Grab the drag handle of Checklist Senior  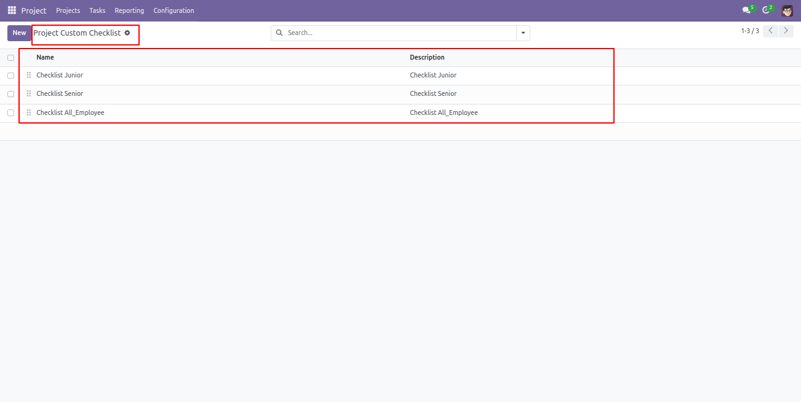point(29,93)
